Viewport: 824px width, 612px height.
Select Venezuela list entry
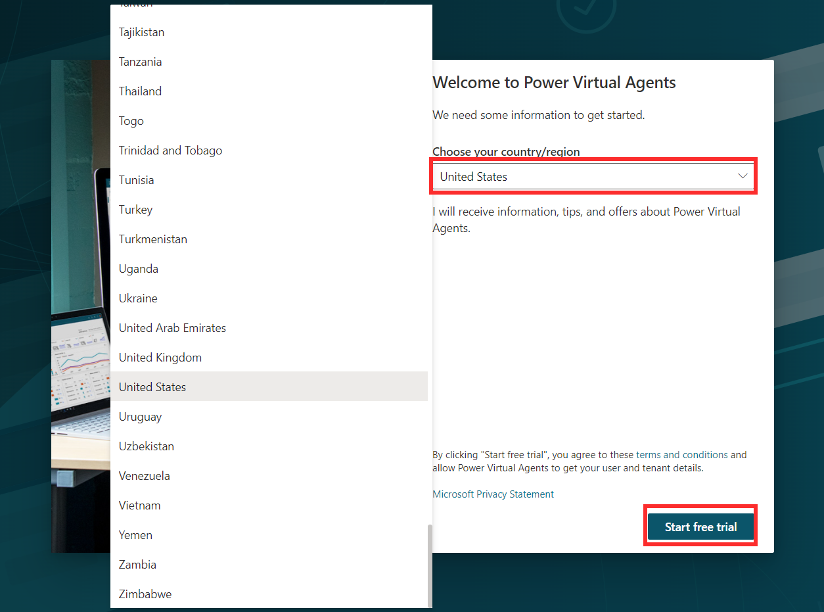pos(269,476)
